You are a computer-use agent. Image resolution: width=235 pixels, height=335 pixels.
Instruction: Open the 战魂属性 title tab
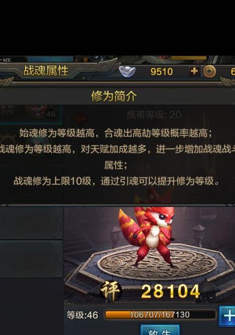click(46, 71)
